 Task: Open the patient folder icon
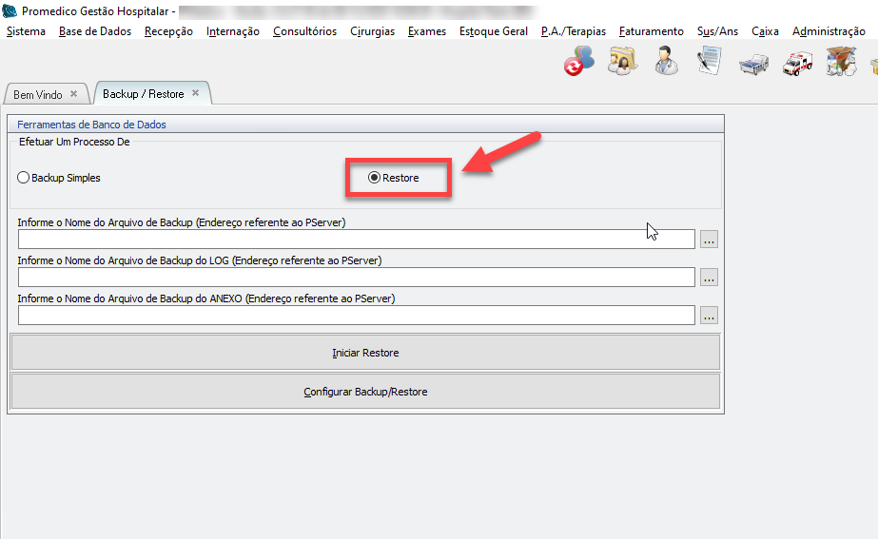pos(623,62)
